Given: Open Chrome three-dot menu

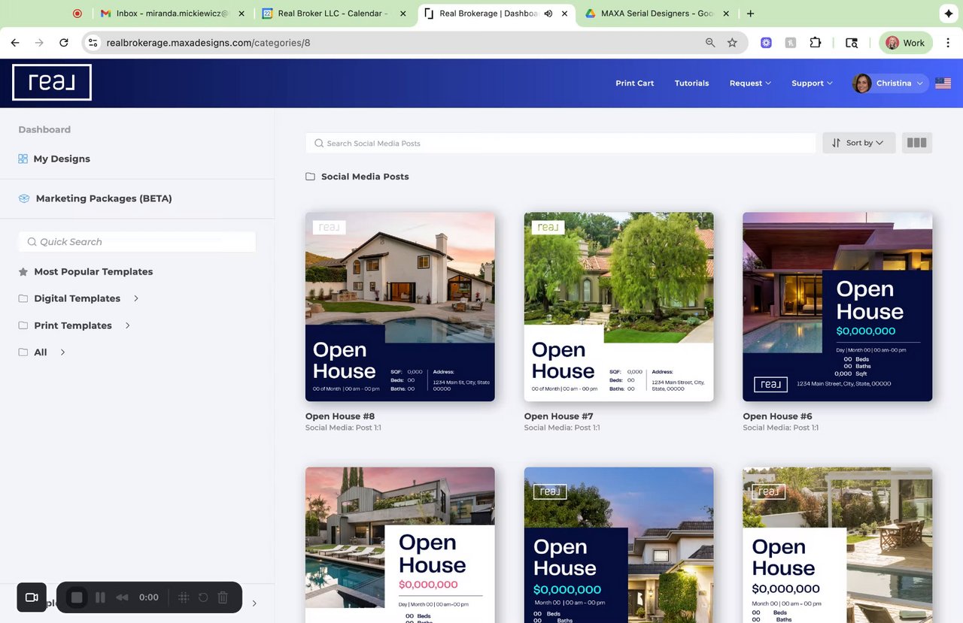Looking at the screenshot, I should (948, 43).
